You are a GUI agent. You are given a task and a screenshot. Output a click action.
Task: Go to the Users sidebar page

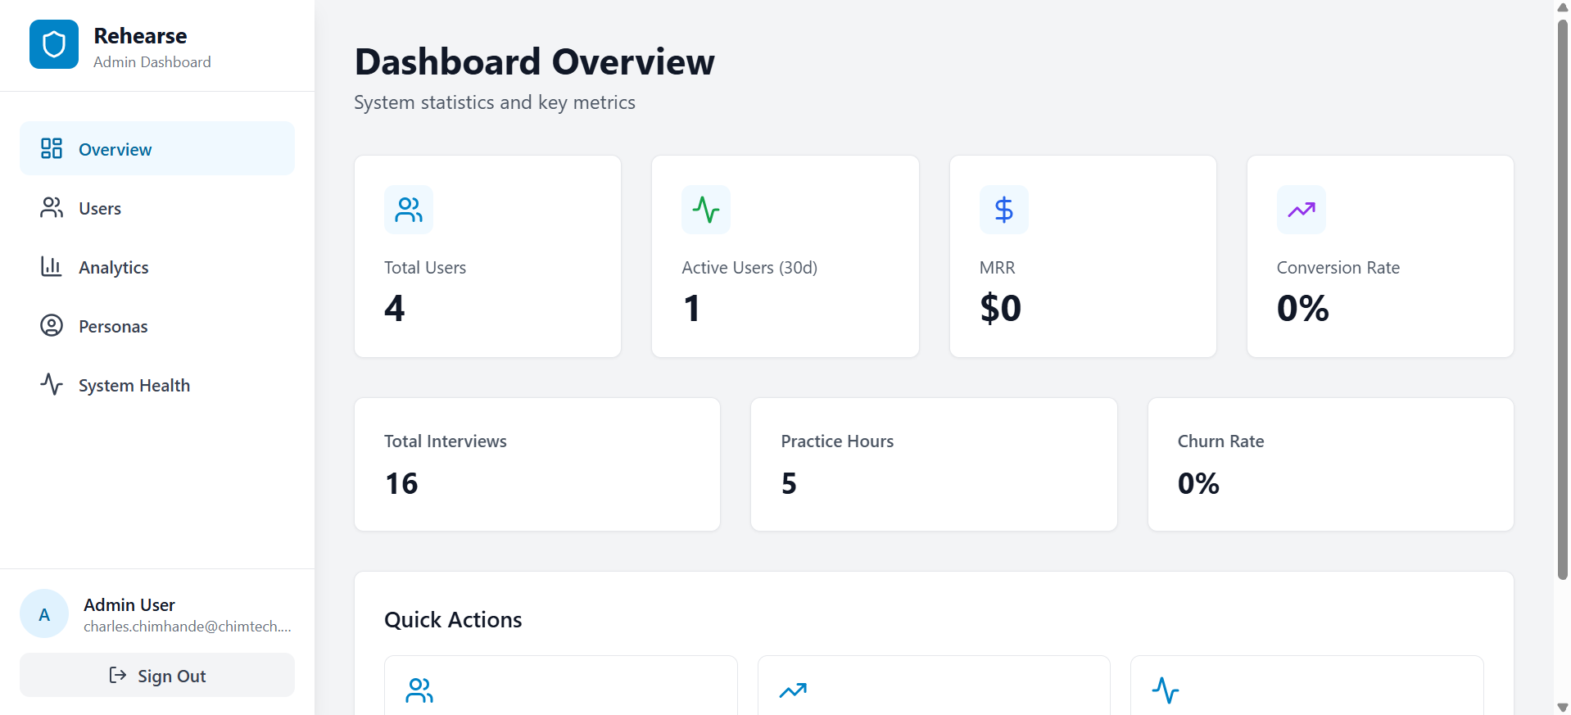click(x=157, y=208)
